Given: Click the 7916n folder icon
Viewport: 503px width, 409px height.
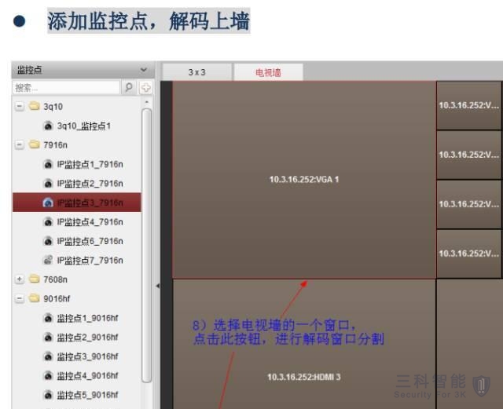Looking at the screenshot, I should coord(34,144).
